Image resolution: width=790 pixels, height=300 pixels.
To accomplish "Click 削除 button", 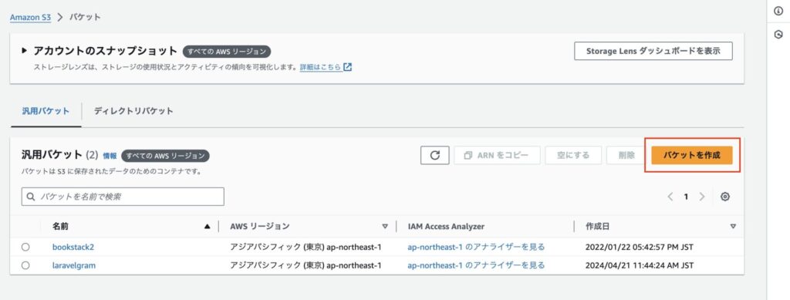I will (626, 155).
